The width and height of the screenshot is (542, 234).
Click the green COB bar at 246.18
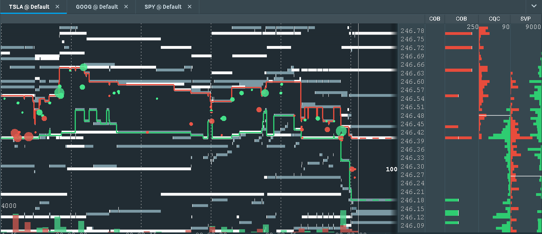point(452,200)
